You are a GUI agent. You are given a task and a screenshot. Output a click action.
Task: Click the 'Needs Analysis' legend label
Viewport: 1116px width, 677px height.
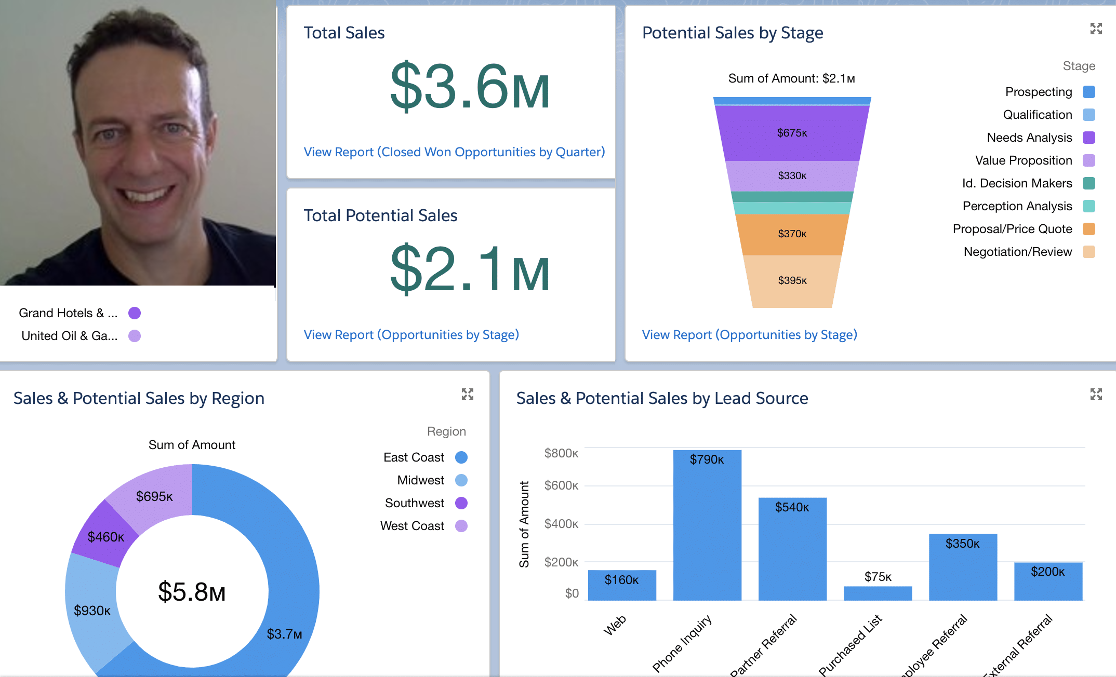[x=1030, y=138]
